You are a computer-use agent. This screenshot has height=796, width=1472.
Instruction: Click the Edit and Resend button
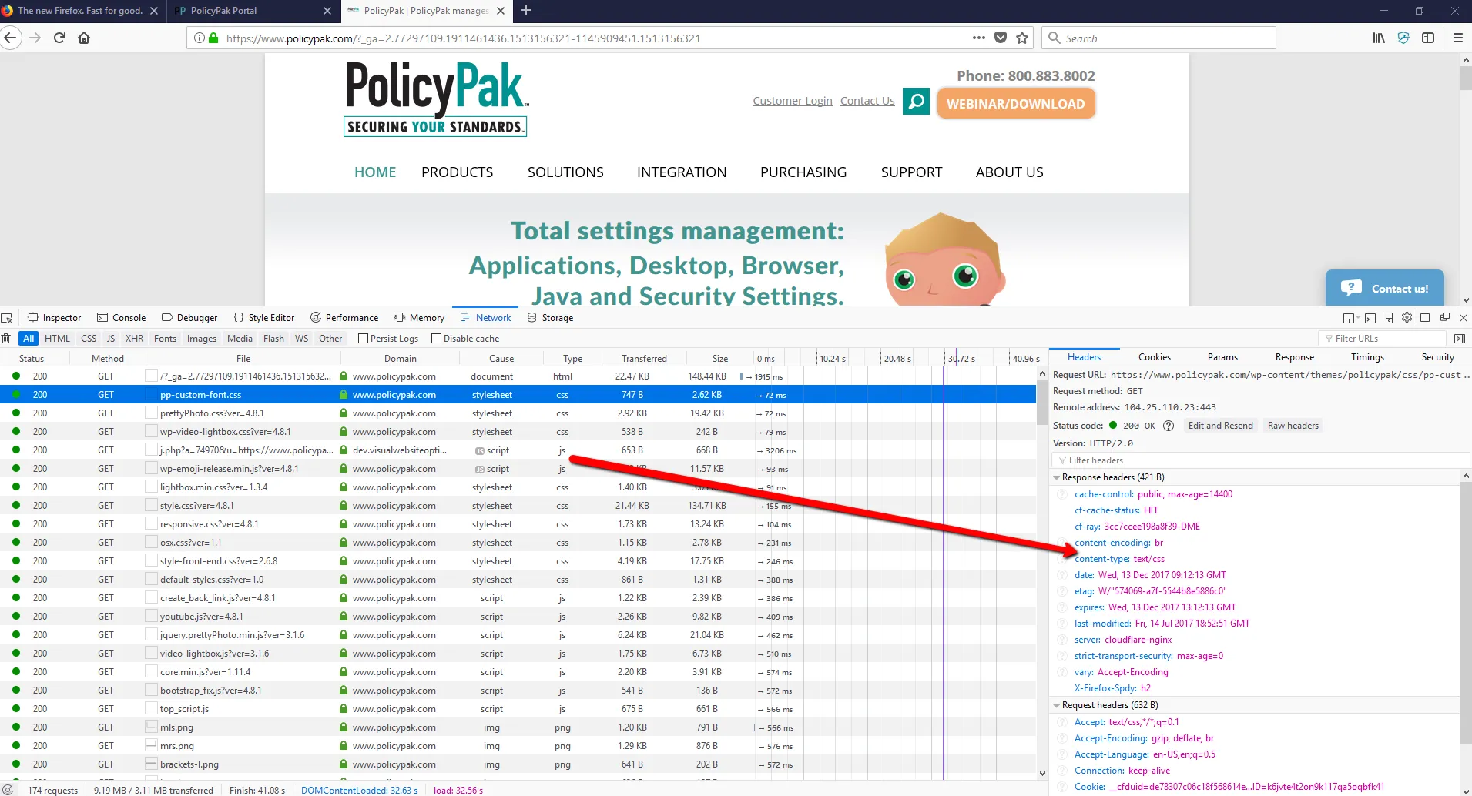pyautogui.click(x=1220, y=426)
